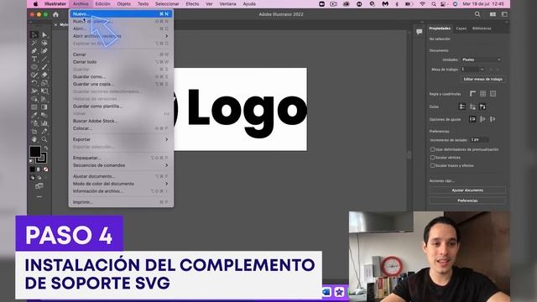Click the Logo artboard on the canvas
The image size is (537, 302).
(241, 109)
